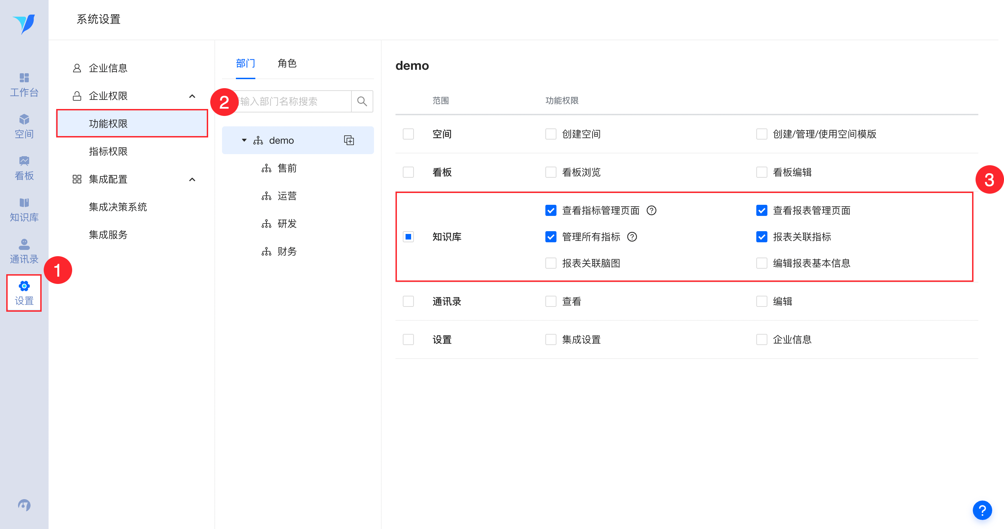Collapse the demo department tree node

[244, 140]
